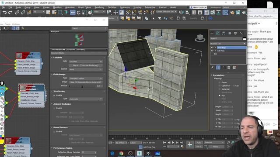Open the Concrete Color dropdown
280x157 pixels.
(x=86, y=61)
